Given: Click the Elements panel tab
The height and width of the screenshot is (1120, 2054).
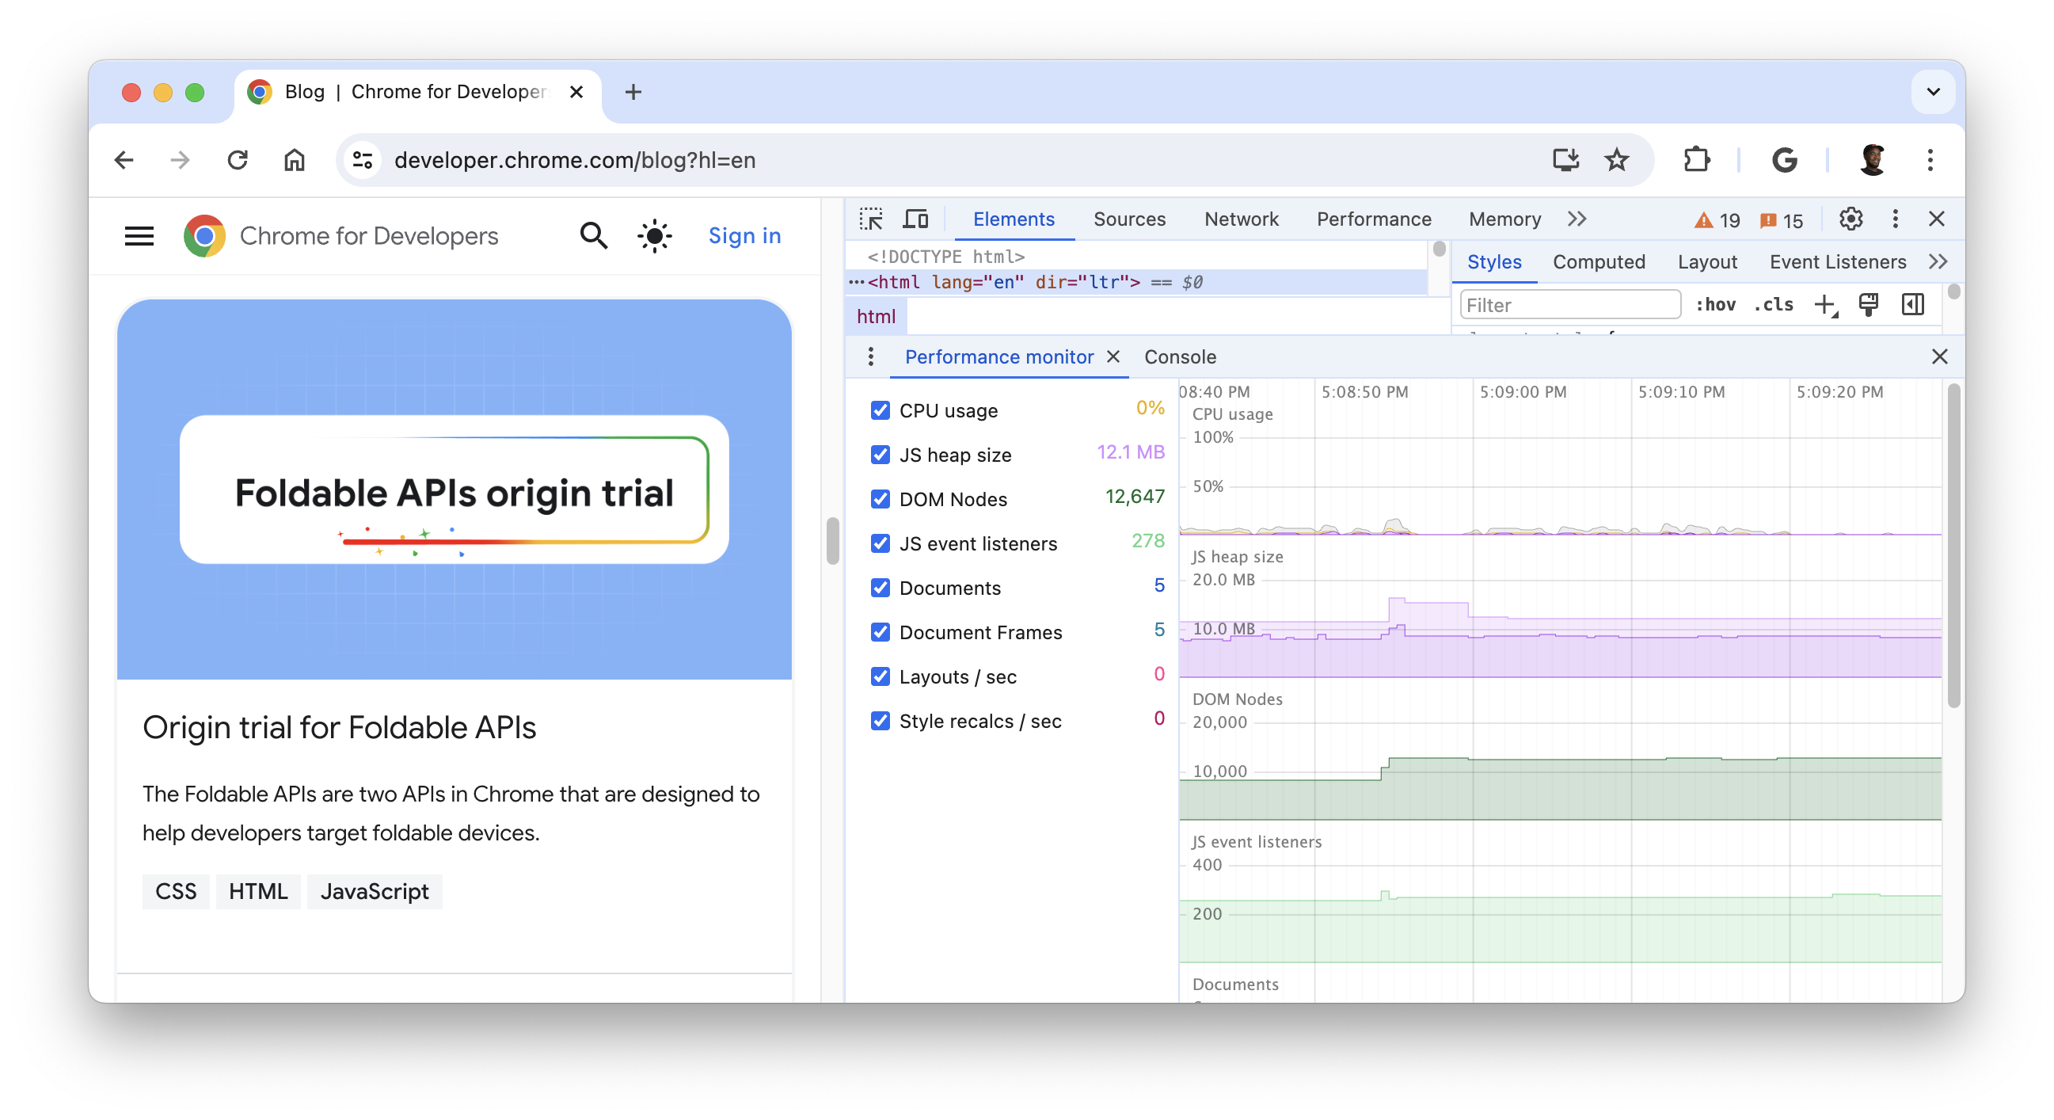Looking at the screenshot, I should point(1012,218).
